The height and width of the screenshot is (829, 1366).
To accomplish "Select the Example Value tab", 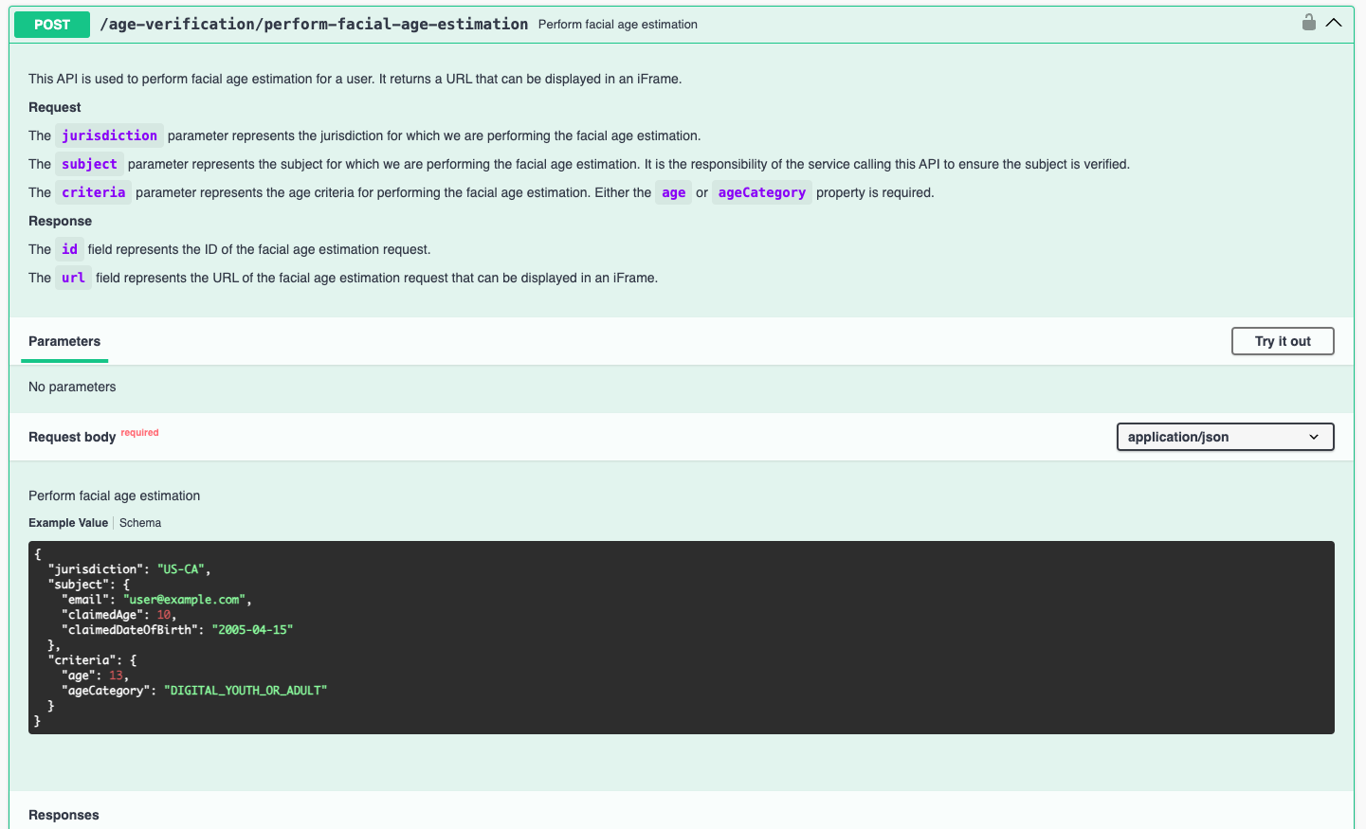I will pyautogui.click(x=68, y=523).
